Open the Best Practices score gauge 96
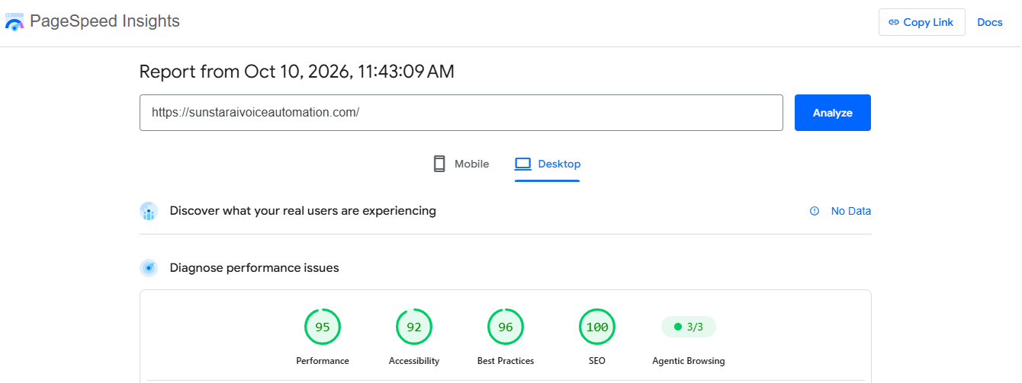This screenshot has height=383, width=1022. [506, 327]
